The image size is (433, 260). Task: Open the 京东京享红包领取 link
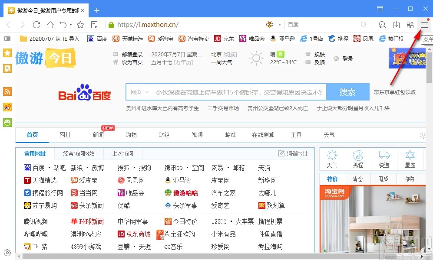pos(395,92)
